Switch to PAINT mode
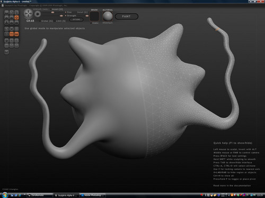The image size is (265, 198). click(127, 16)
